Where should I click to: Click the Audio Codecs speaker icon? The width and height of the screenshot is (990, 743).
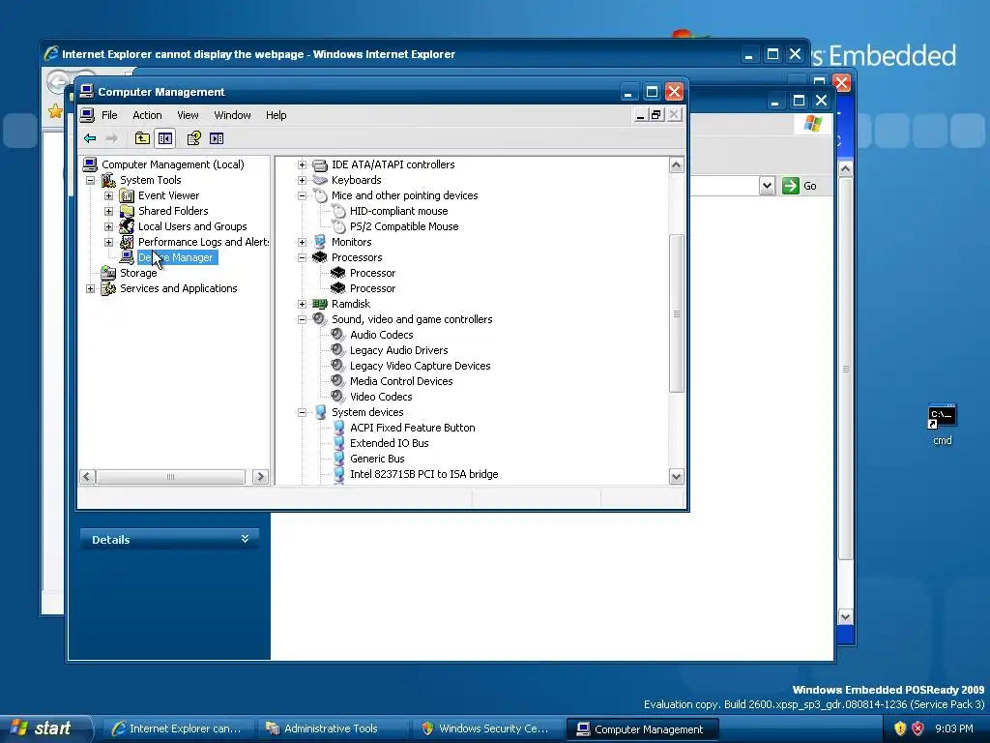[338, 335]
